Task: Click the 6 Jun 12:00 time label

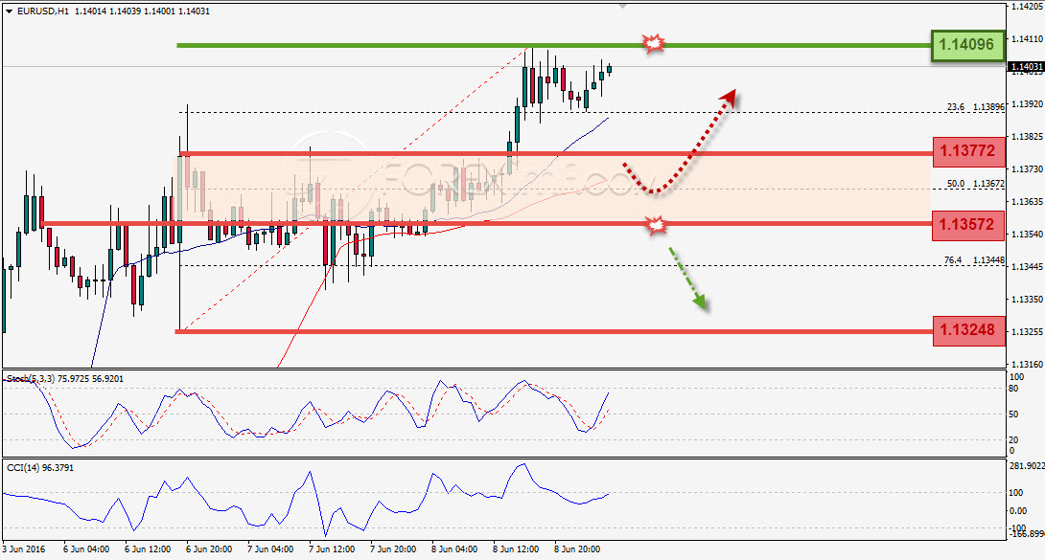Action: pyautogui.click(x=148, y=549)
